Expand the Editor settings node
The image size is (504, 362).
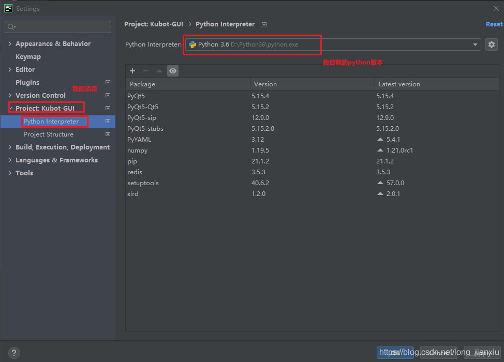coord(9,69)
